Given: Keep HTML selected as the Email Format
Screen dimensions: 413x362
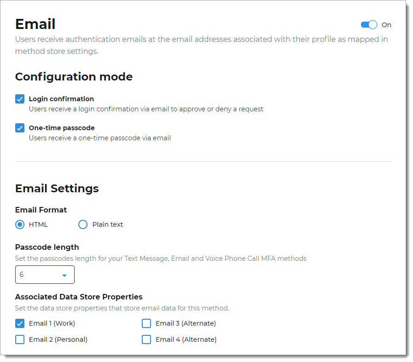Looking at the screenshot, I should pyautogui.click(x=19, y=224).
